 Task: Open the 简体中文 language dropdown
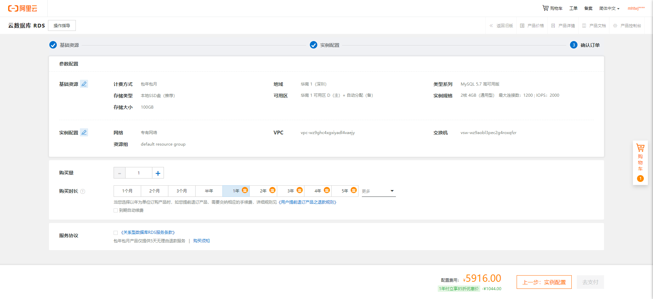(609, 8)
